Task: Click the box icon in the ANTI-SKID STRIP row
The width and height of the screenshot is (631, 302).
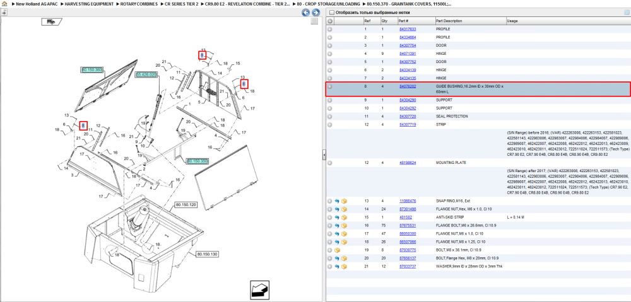Action: pyautogui.click(x=344, y=218)
